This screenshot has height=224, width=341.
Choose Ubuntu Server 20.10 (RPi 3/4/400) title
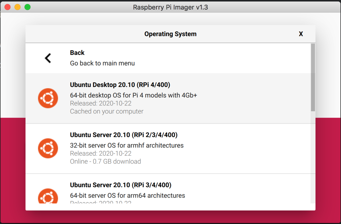tap(120, 185)
